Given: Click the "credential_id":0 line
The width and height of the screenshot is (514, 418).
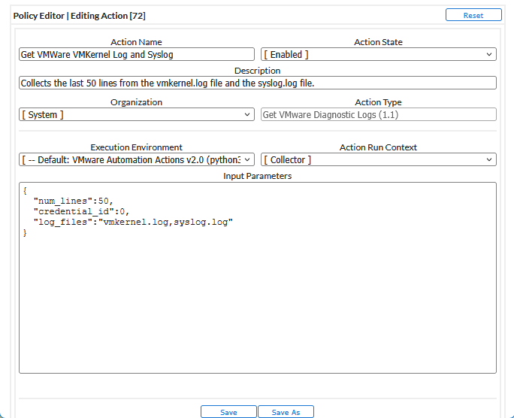Looking at the screenshot, I should point(81,211).
